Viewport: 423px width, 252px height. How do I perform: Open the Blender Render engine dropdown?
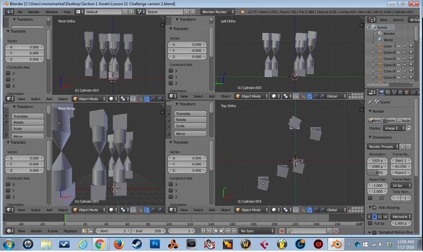click(217, 12)
